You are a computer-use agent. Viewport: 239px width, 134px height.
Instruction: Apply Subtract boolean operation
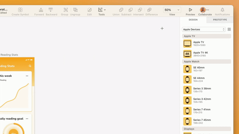tap(131, 10)
